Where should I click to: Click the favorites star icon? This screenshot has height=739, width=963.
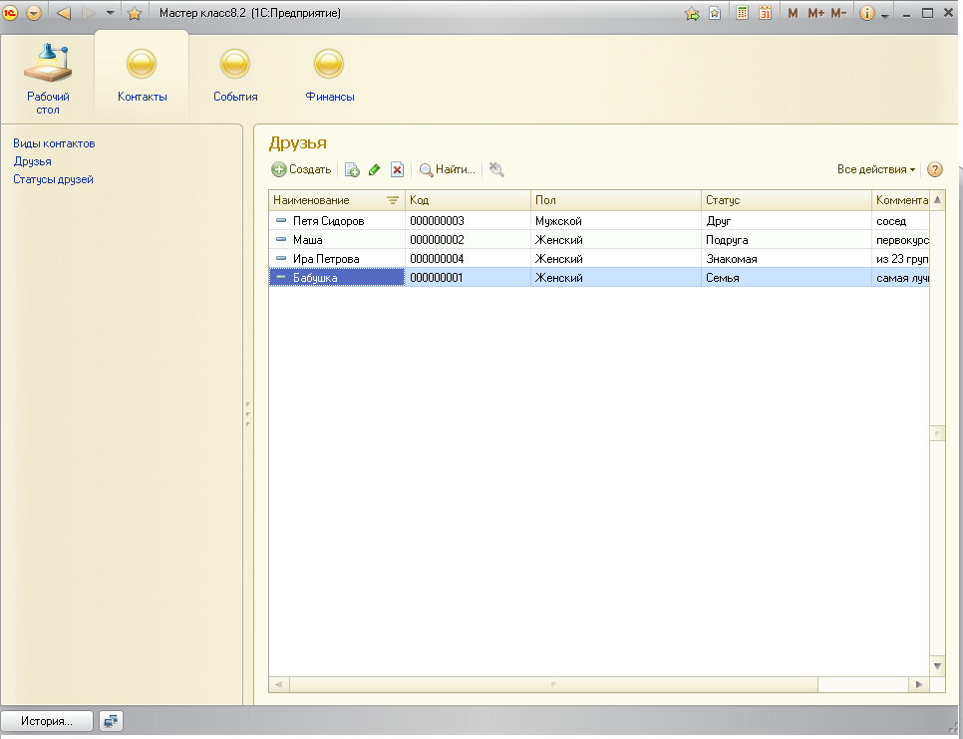(x=135, y=14)
